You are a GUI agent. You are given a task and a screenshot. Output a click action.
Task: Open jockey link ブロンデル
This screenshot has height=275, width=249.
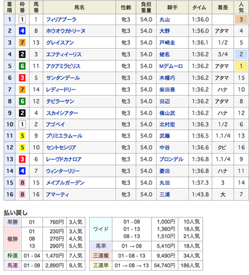(172, 159)
